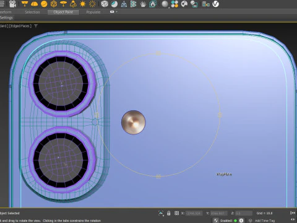Open the multi-colored dots material icon
Image resolution: width=297 pixels, height=223 pixels.
tap(174, 4)
